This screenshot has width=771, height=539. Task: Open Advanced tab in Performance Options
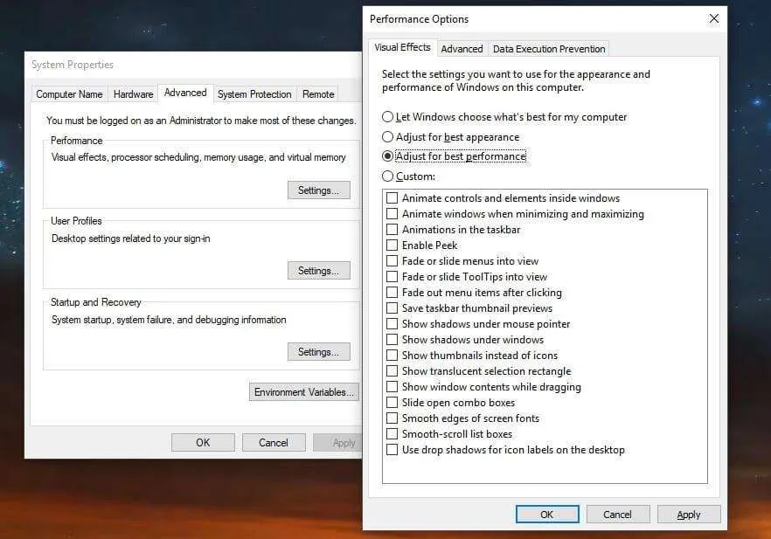pos(462,49)
